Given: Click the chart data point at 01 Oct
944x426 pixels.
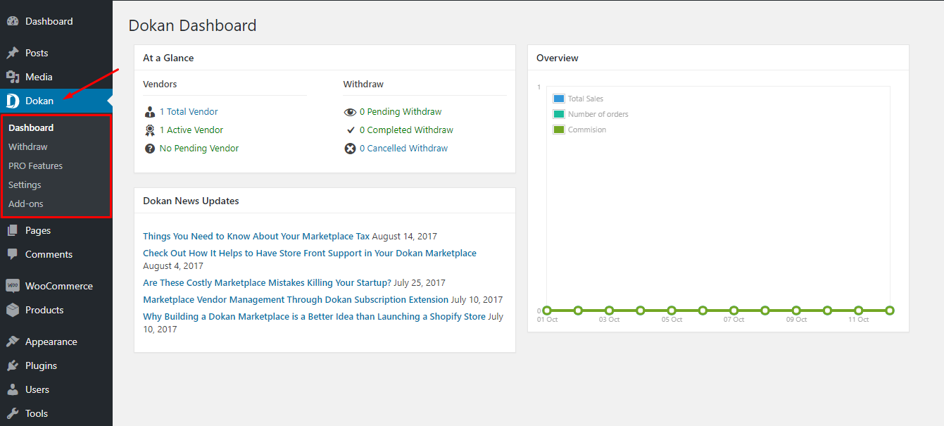Looking at the screenshot, I should [547, 311].
